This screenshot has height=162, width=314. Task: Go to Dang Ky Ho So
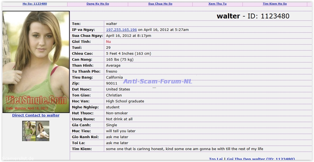[98, 4]
